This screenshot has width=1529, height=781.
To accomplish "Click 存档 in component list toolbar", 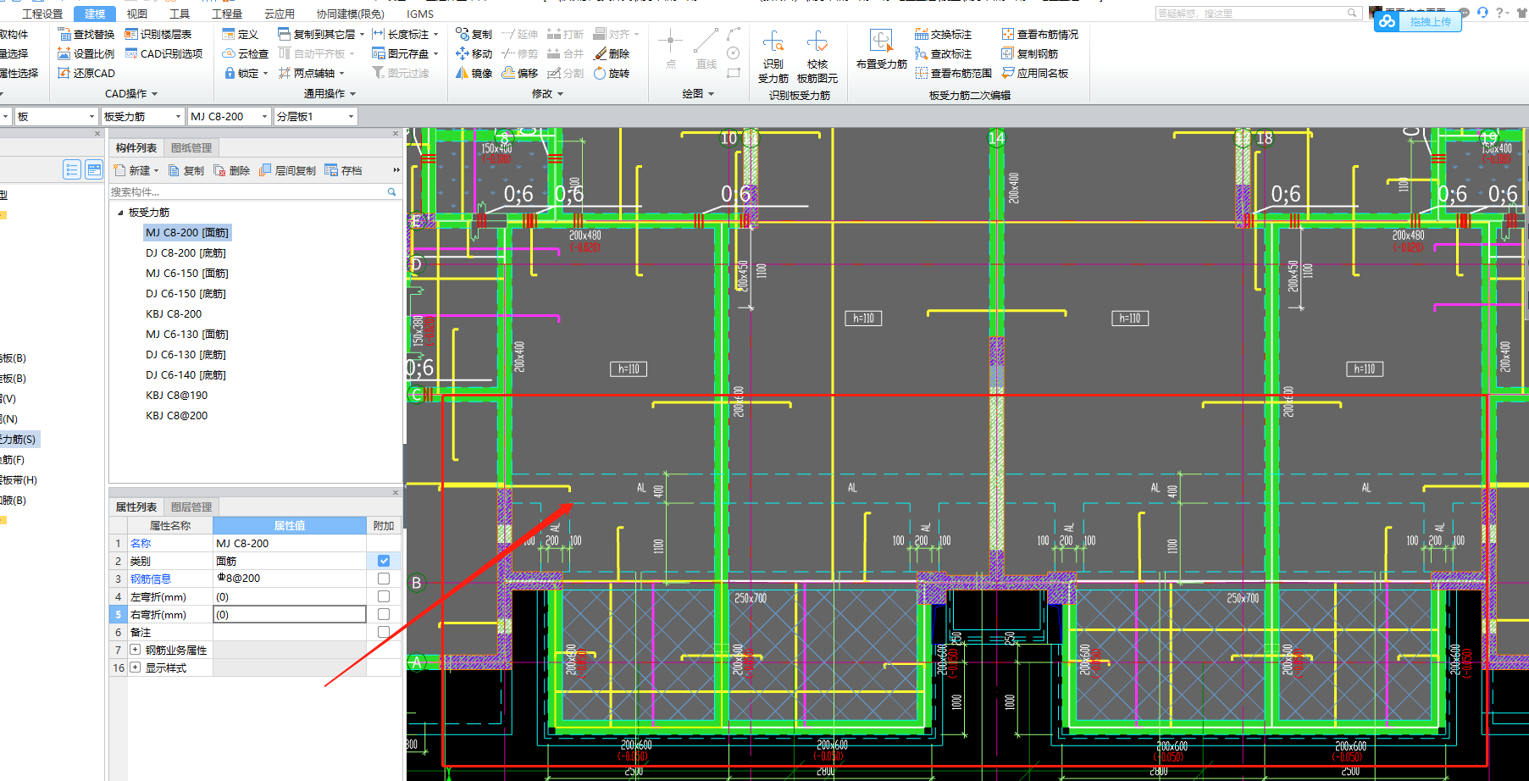I will [343, 170].
